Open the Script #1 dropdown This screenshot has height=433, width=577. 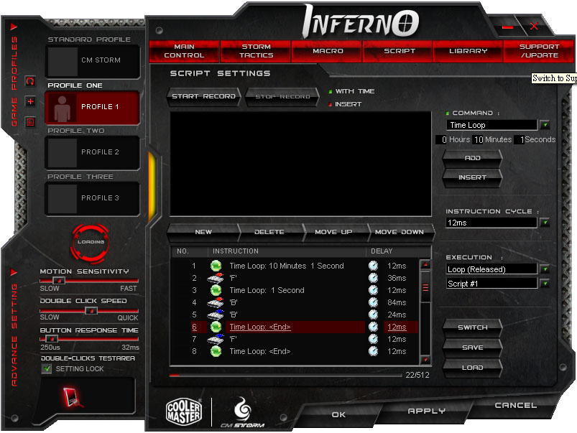click(545, 284)
